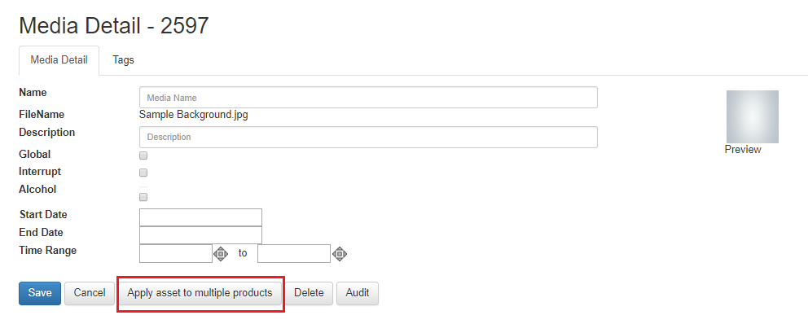The width and height of the screenshot is (808, 324).
Task: Select the Start Date field
Action: pos(200,217)
